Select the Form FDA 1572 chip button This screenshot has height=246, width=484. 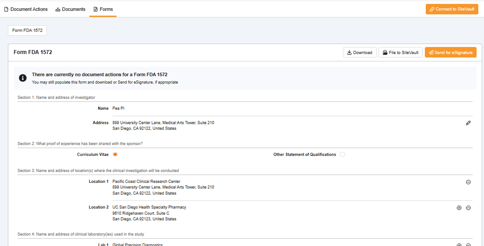[x=27, y=30]
